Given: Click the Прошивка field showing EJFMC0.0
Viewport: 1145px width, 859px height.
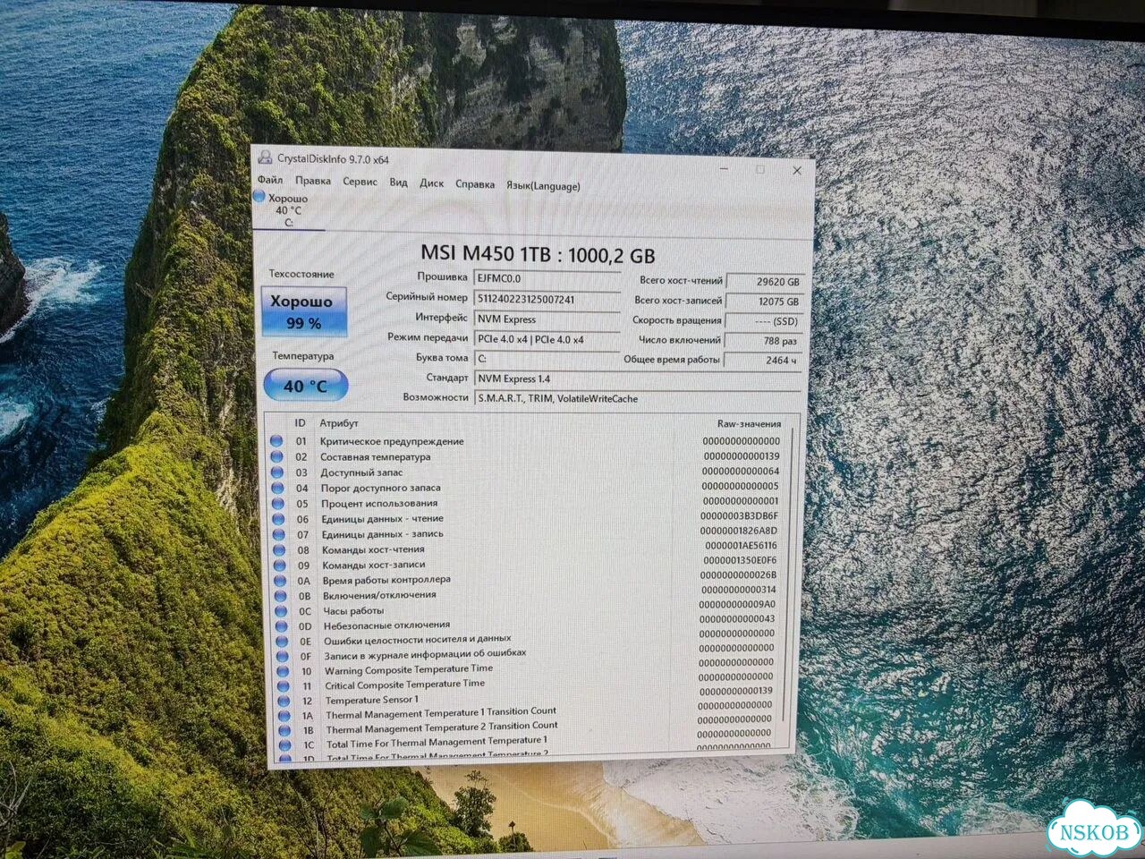Looking at the screenshot, I should 546,279.
